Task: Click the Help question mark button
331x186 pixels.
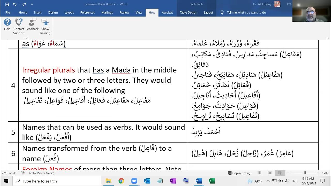Action: tap(7, 25)
